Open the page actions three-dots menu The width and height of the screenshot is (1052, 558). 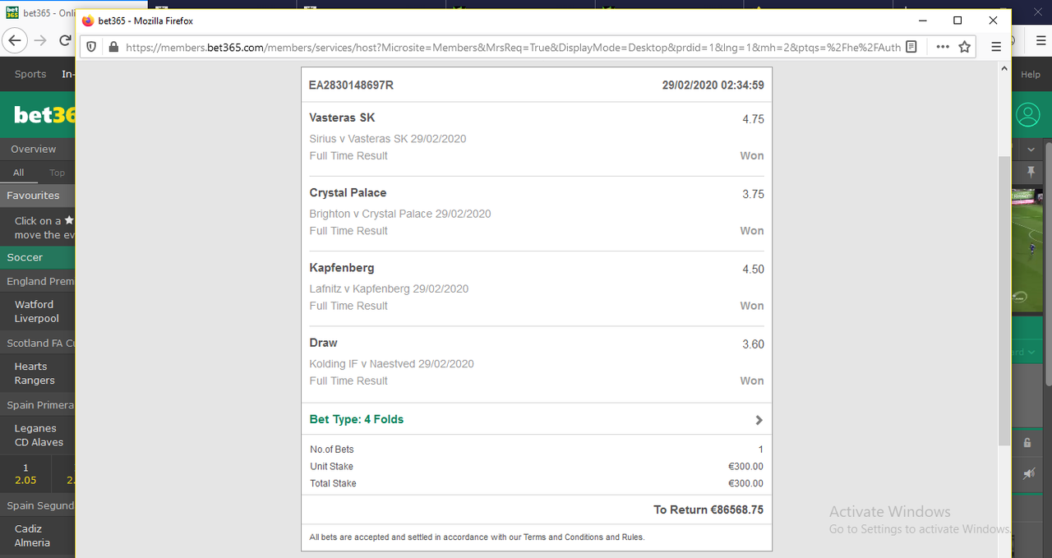pyautogui.click(x=943, y=47)
